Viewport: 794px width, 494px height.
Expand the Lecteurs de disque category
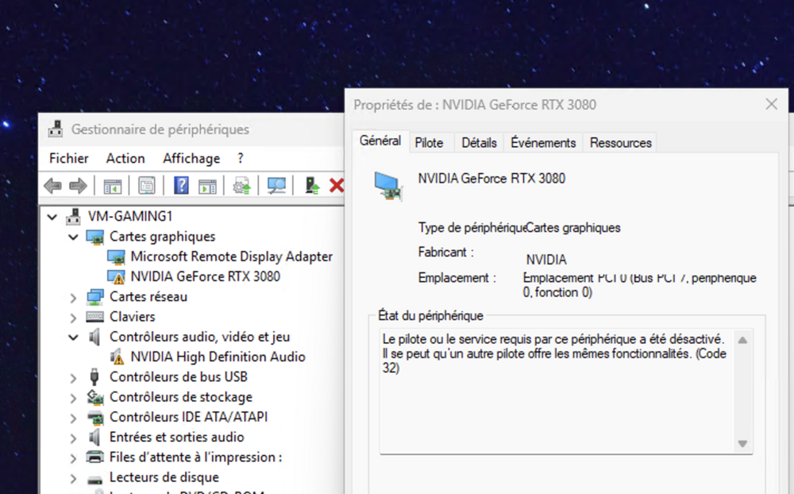(73, 479)
